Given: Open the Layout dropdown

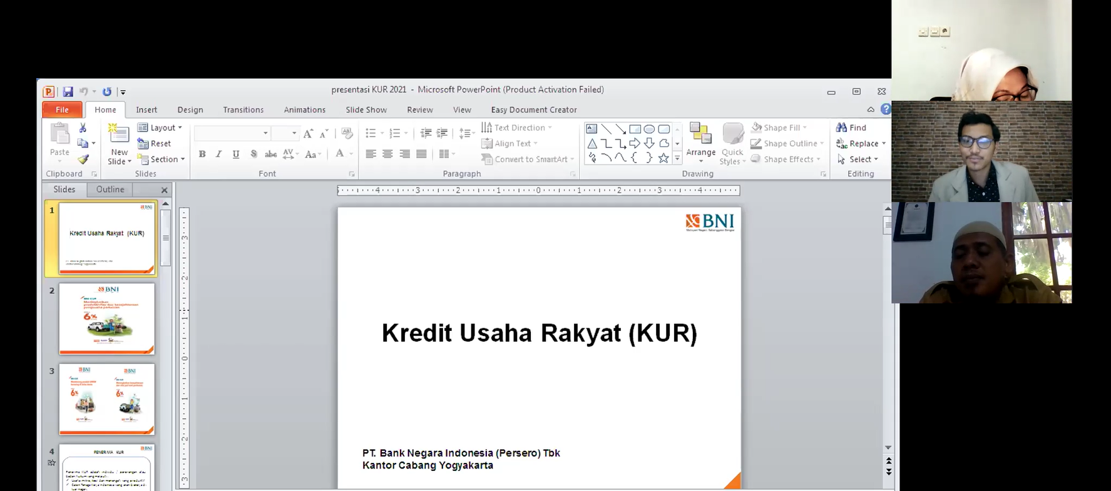Looking at the screenshot, I should (160, 128).
